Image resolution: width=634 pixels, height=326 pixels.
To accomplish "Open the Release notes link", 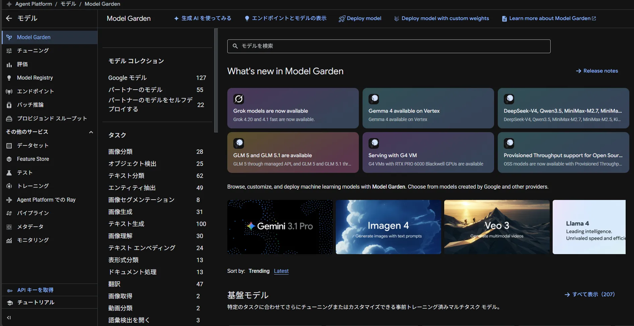I will pos(597,71).
